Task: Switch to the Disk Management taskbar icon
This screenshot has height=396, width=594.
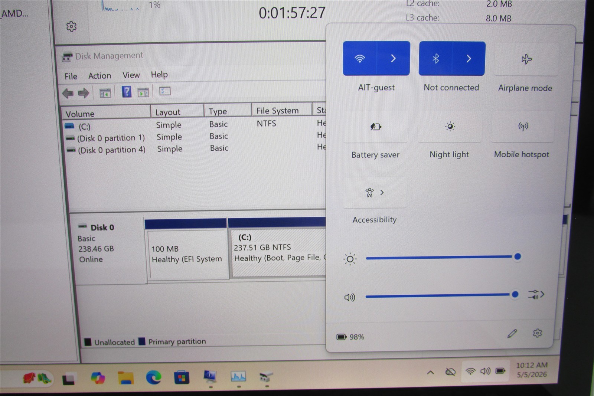Action: (266, 377)
